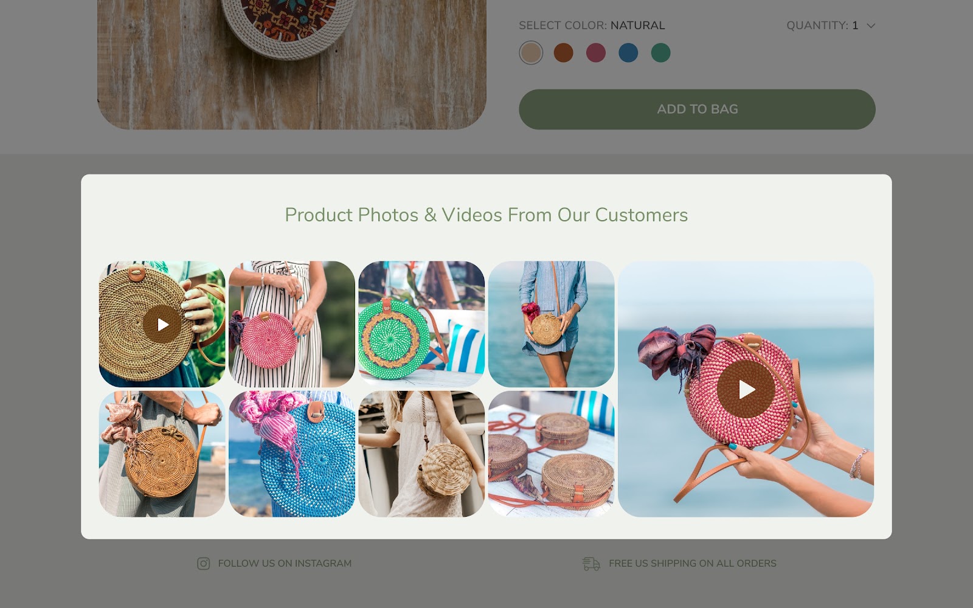Open pink bag with striped dress photo

coord(292,324)
